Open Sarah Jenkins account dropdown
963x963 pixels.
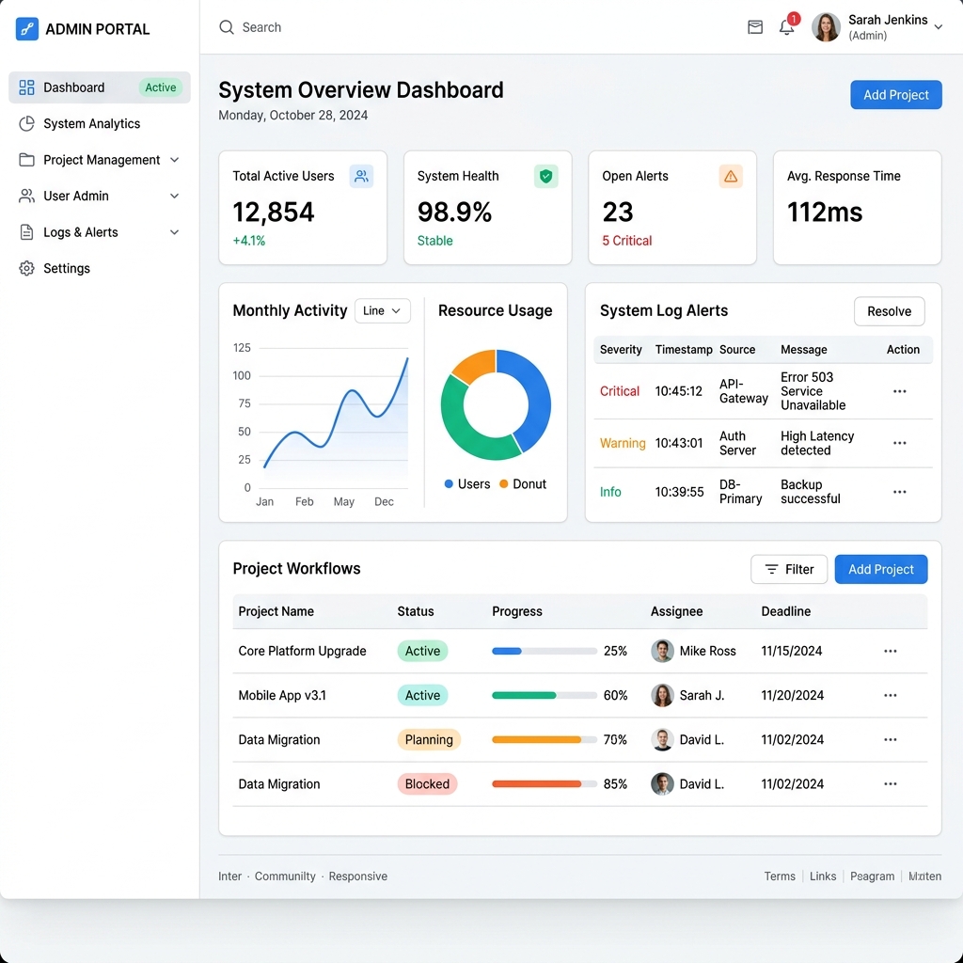[x=938, y=27]
